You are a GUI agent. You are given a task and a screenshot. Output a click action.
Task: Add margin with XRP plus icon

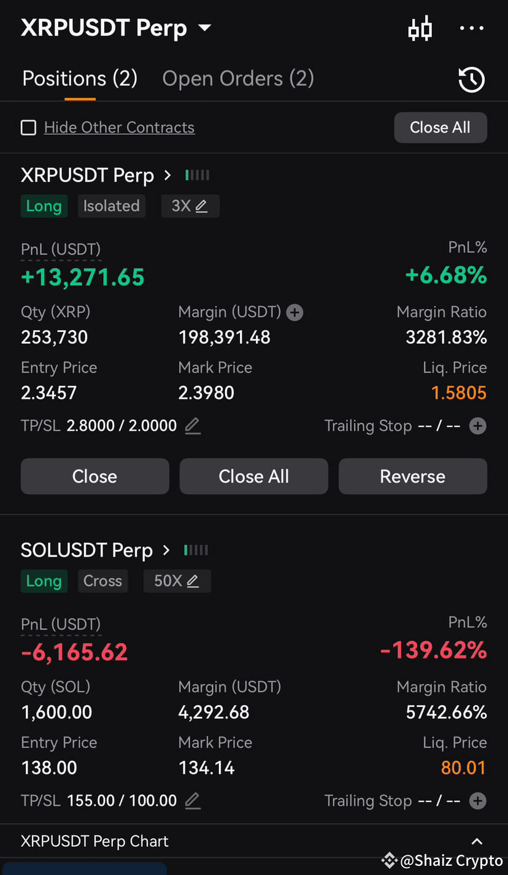295,313
